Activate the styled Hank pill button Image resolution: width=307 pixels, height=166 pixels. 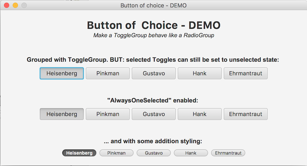point(191,153)
